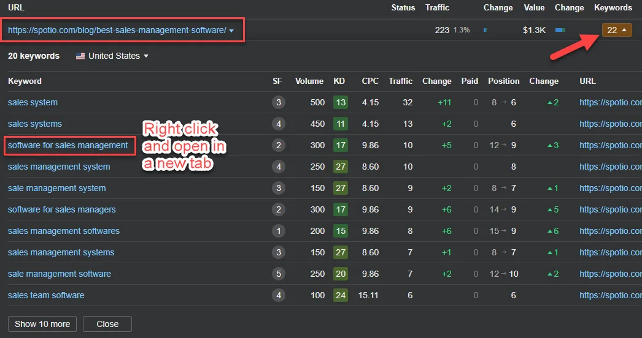Click SF badge 1 for sales management softwares
This screenshot has height=338, width=642.
click(x=279, y=231)
